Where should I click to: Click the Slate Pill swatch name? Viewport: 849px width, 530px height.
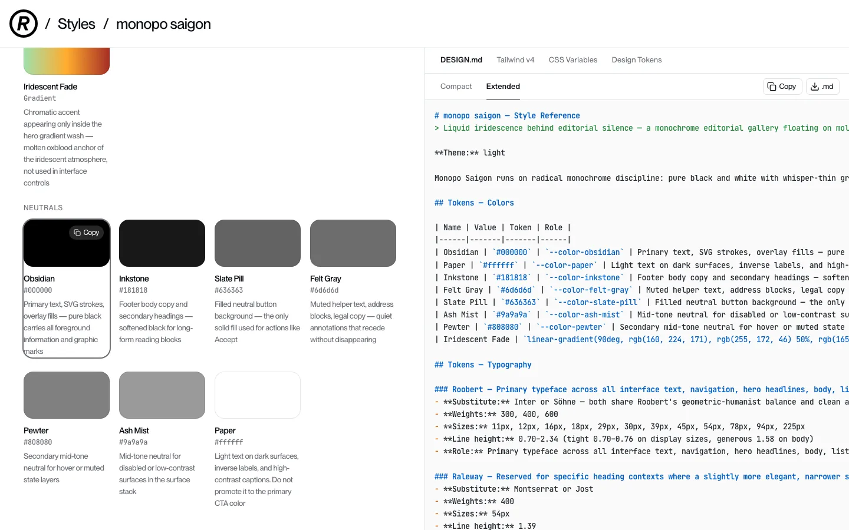click(229, 279)
